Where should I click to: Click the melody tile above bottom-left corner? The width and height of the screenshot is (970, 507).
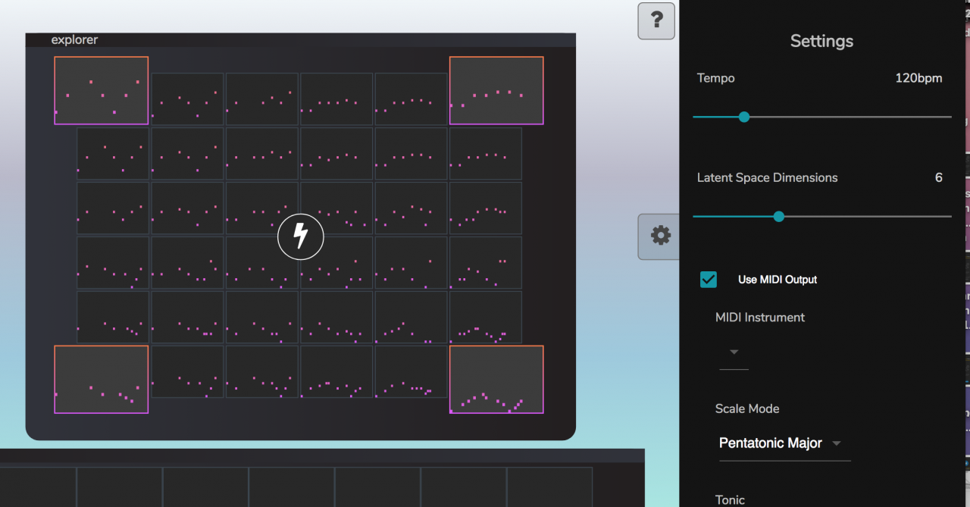(112, 317)
